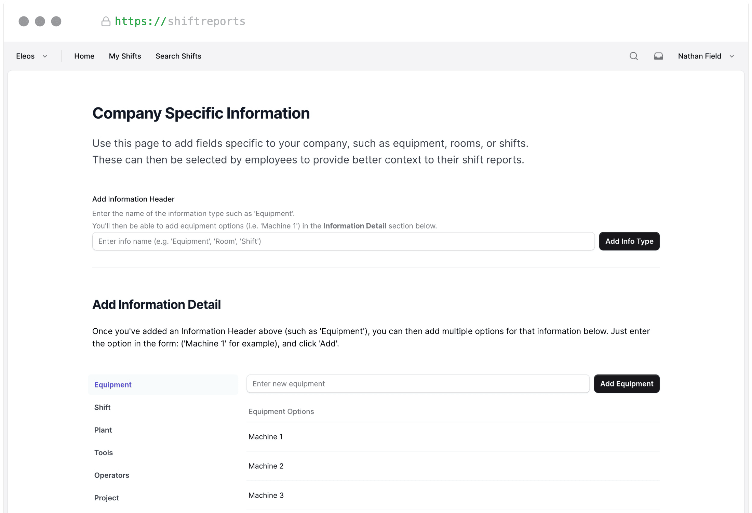Viewport: 752px width, 513px height.
Task: Click Machine 1 in Equipment Options
Action: click(x=266, y=436)
